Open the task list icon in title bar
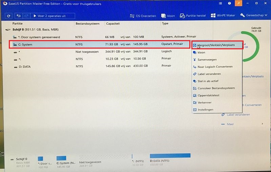This screenshot has width=271, height=172. (221, 3)
